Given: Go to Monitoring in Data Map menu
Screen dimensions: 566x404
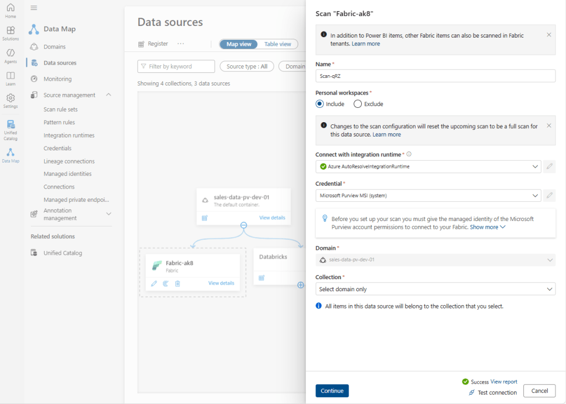Looking at the screenshot, I should [58, 79].
